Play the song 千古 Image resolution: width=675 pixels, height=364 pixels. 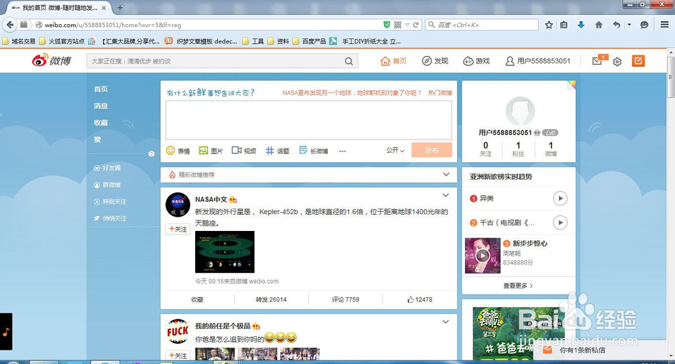(560, 223)
